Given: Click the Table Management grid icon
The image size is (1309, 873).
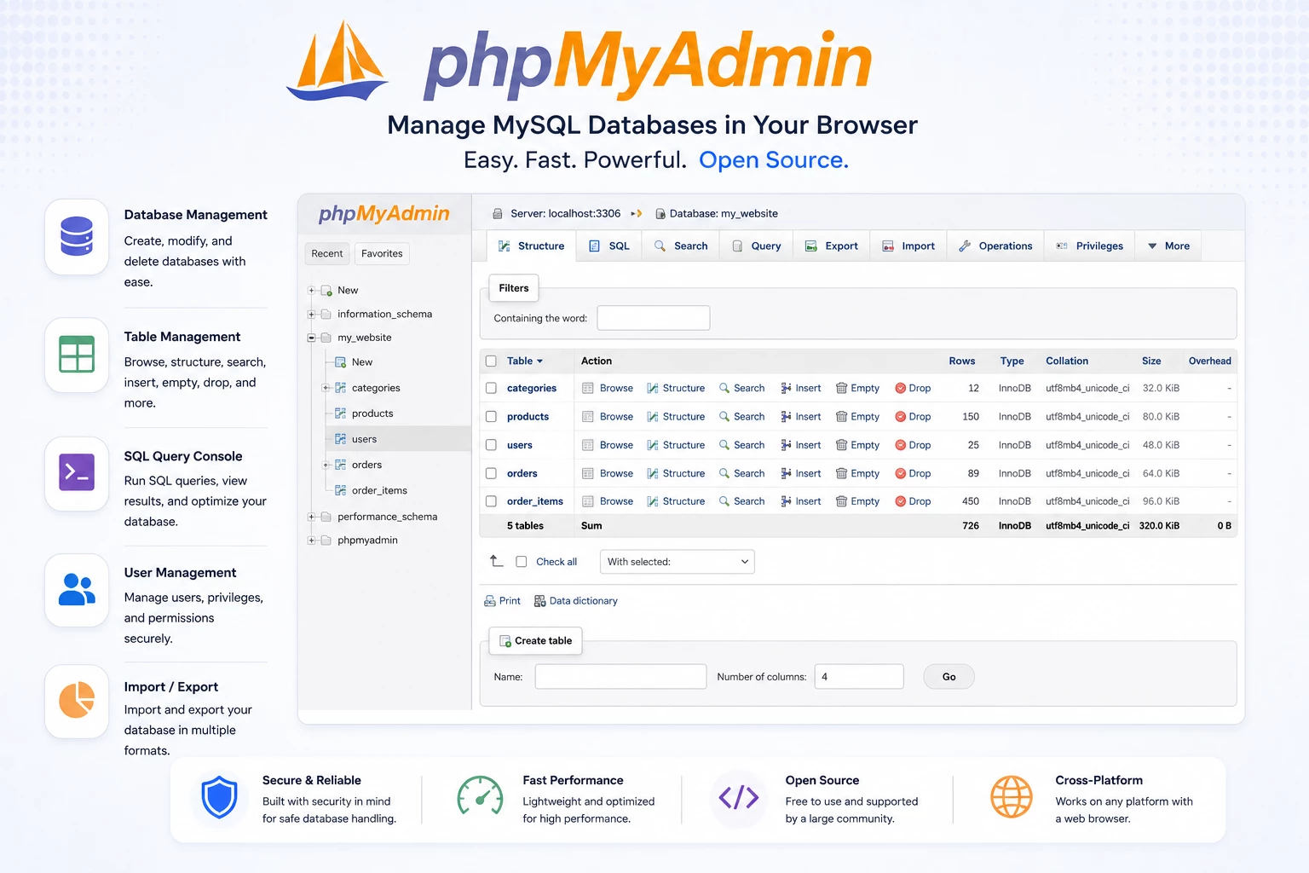Looking at the screenshot, I should point(77,355).
